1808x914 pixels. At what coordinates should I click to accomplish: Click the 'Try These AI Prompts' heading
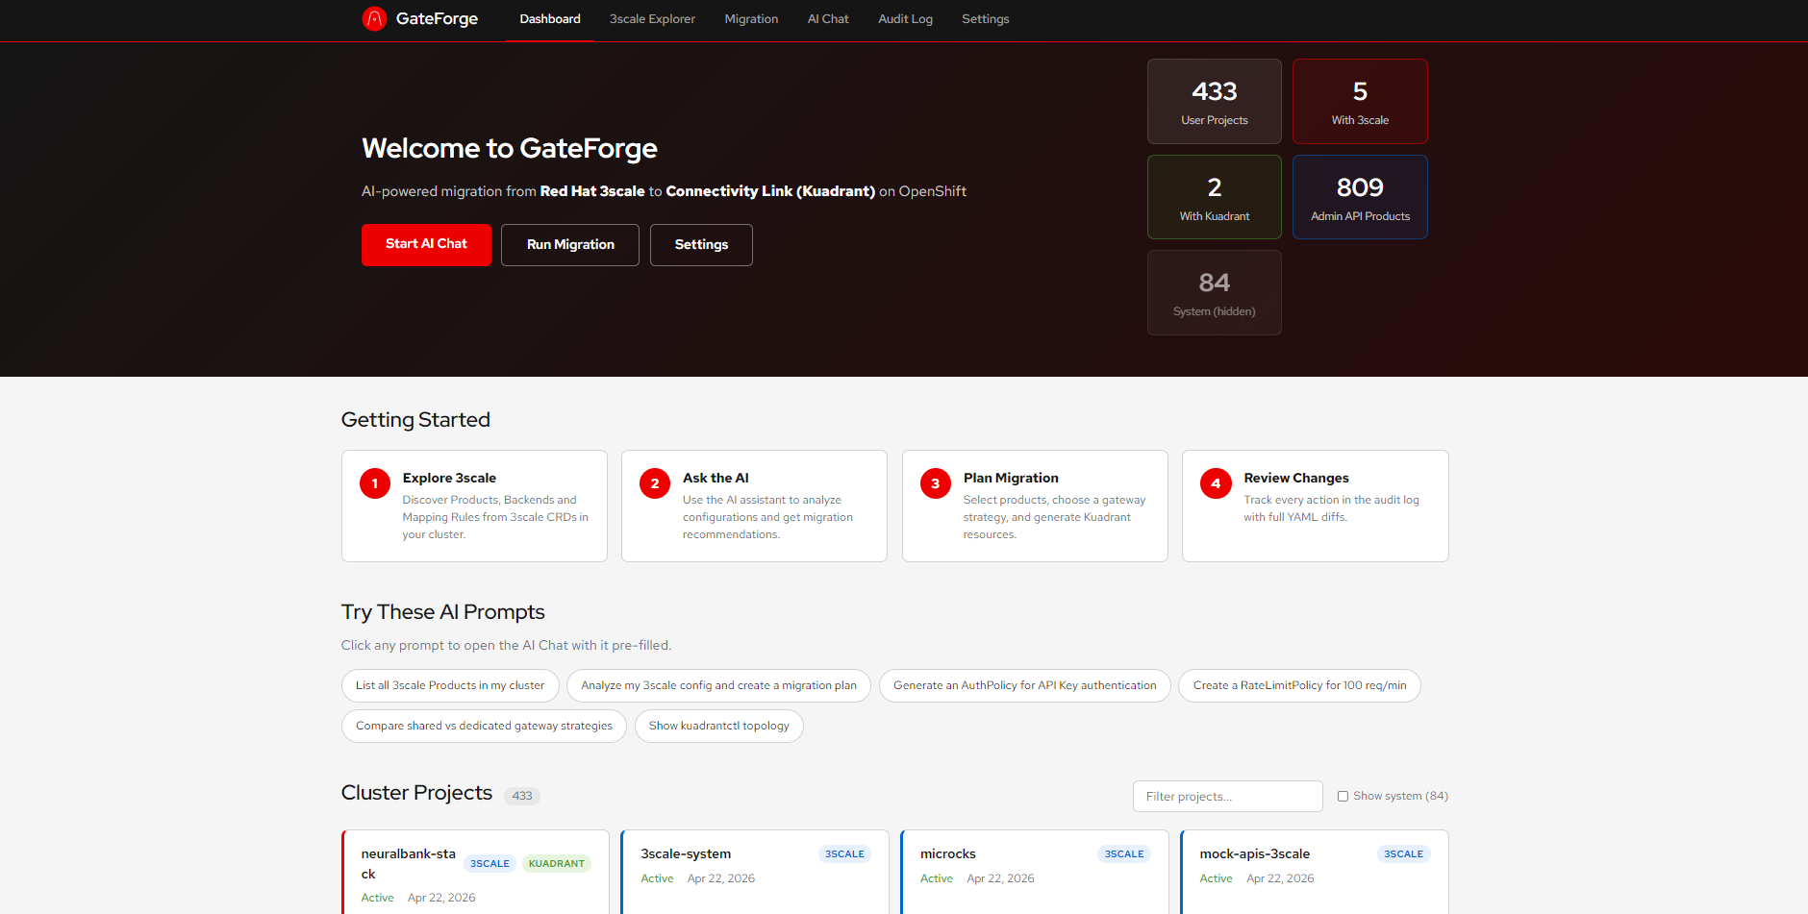(442, 612)
